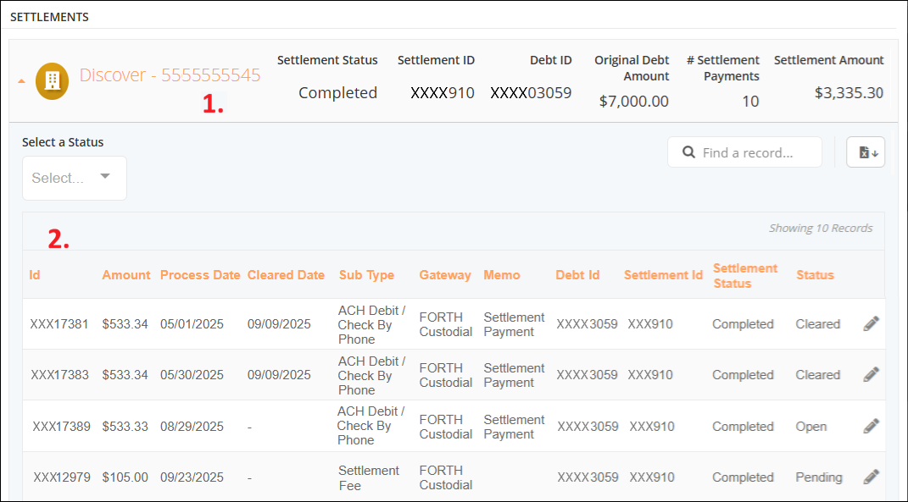Edit transaction XXX17381 with the pencil icon
This screenshot has height=502, width=908.
click(x=871, y=324)
